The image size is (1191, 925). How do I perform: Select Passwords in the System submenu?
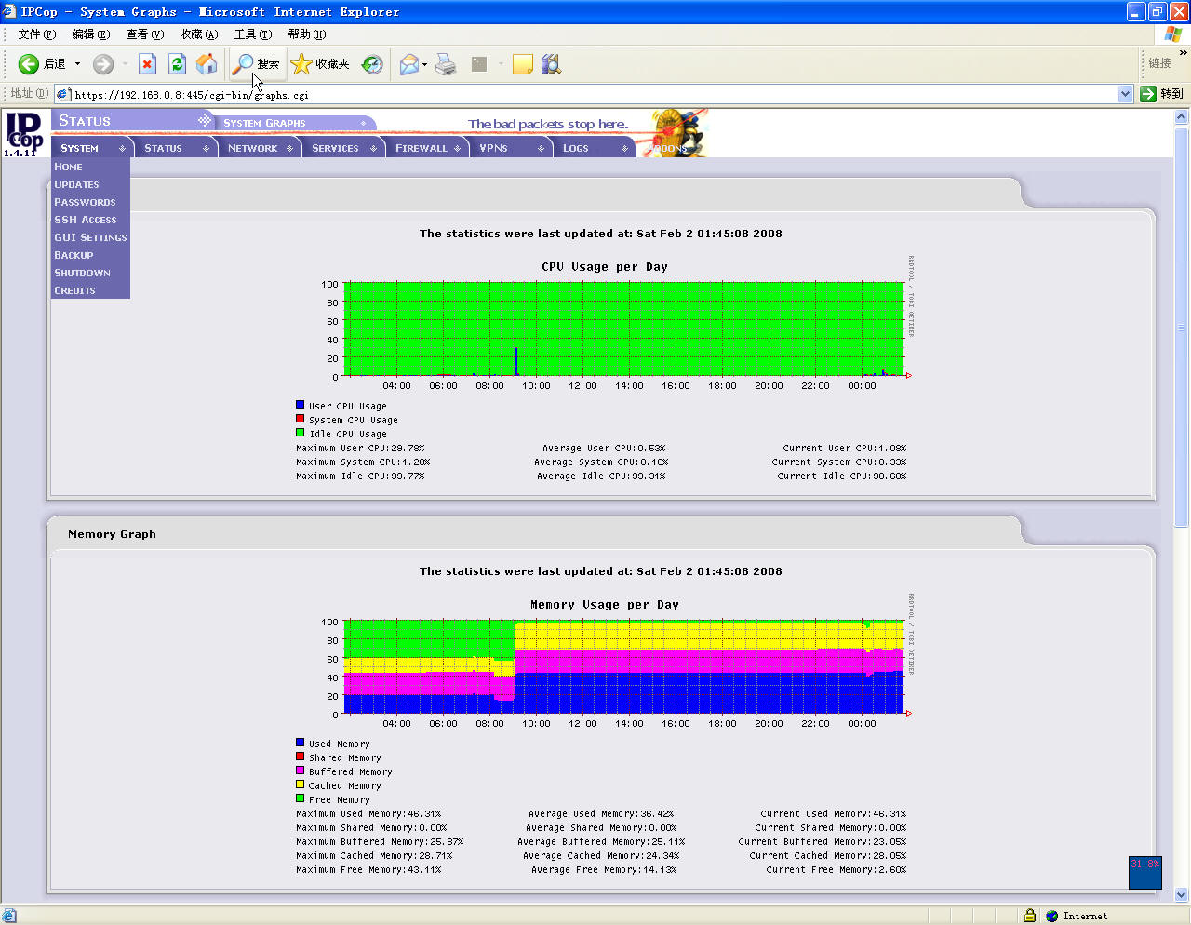coord(85,202)
